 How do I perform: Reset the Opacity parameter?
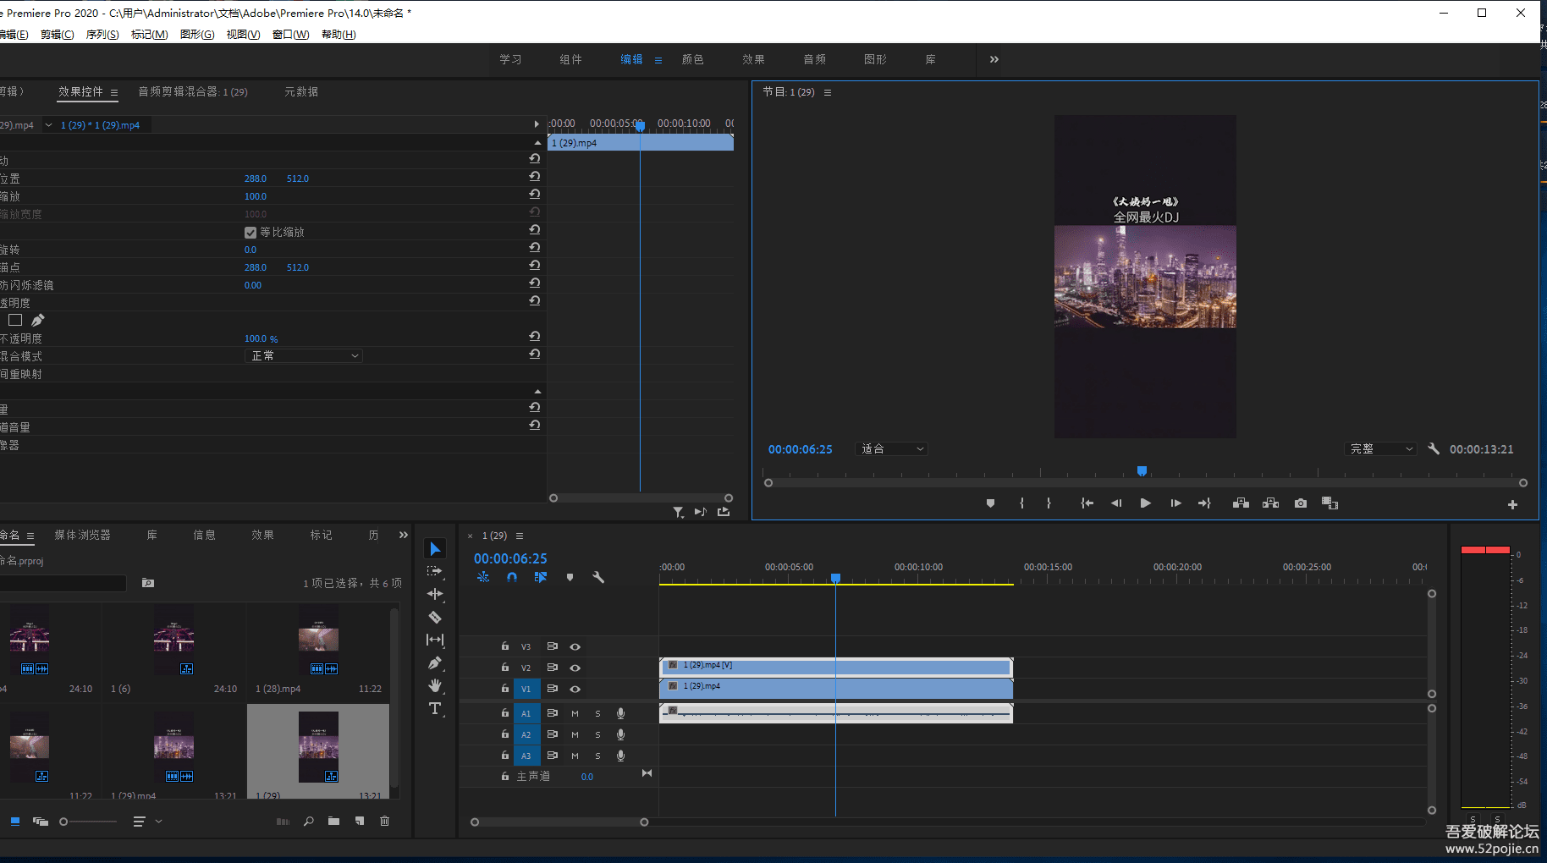pyautogui.click(x=535, y=336)
